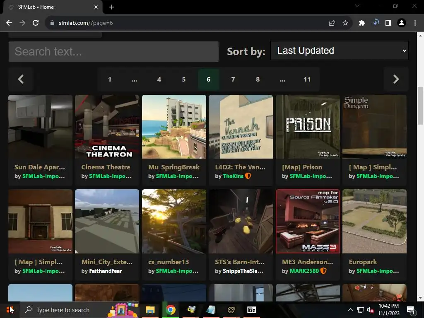Go back using browser back arrow
424x318 pixels.
pyautogui.click(x=9, y=23)
